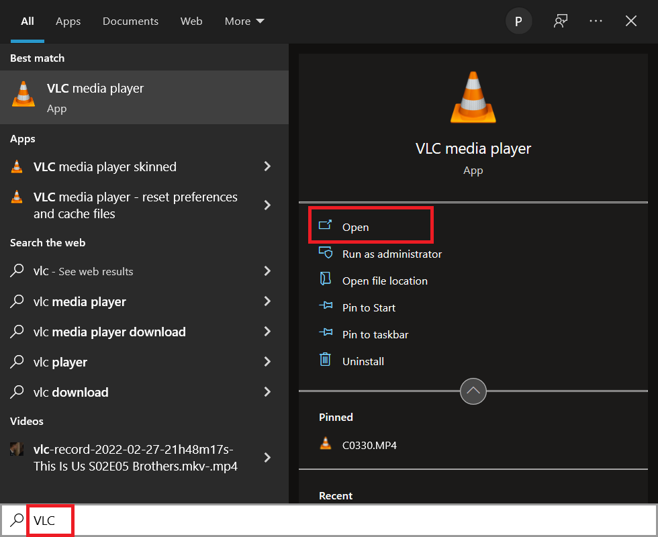
Task: Expand VLC media player skinned result arrow
Action: pos(267,166)
